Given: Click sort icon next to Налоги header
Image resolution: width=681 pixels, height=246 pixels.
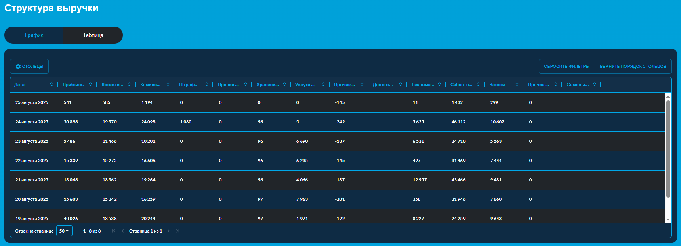Looking at the screenshot, I should [x=517, y=85].
